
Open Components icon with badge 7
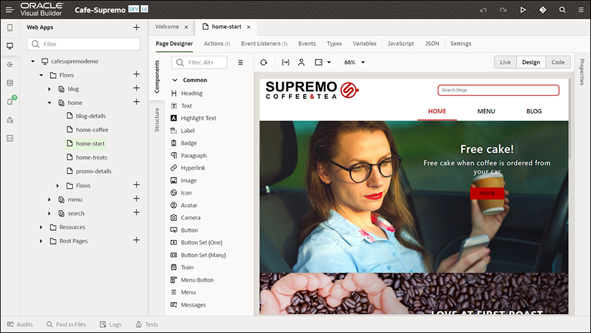tap(10, 101)
